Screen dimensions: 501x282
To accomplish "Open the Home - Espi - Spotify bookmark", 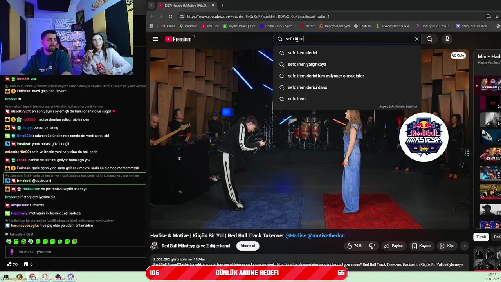I will click(x=277, y=26).
